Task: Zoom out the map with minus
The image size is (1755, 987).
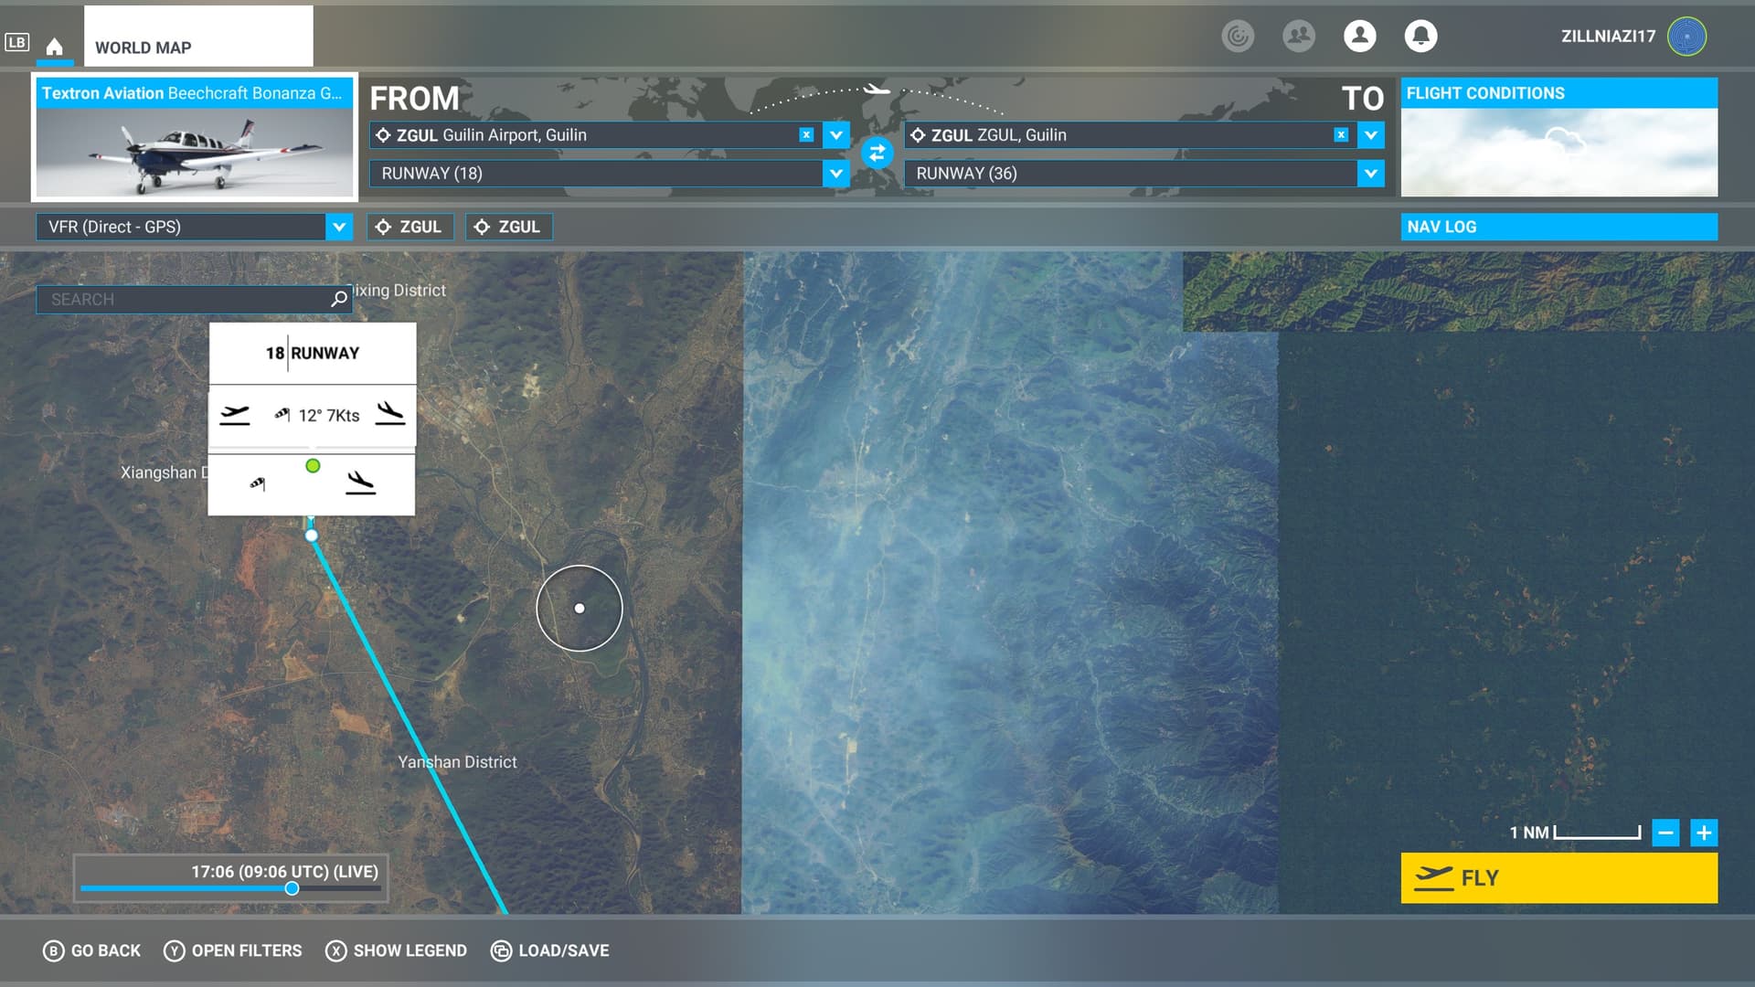Action: (1665, 833)
